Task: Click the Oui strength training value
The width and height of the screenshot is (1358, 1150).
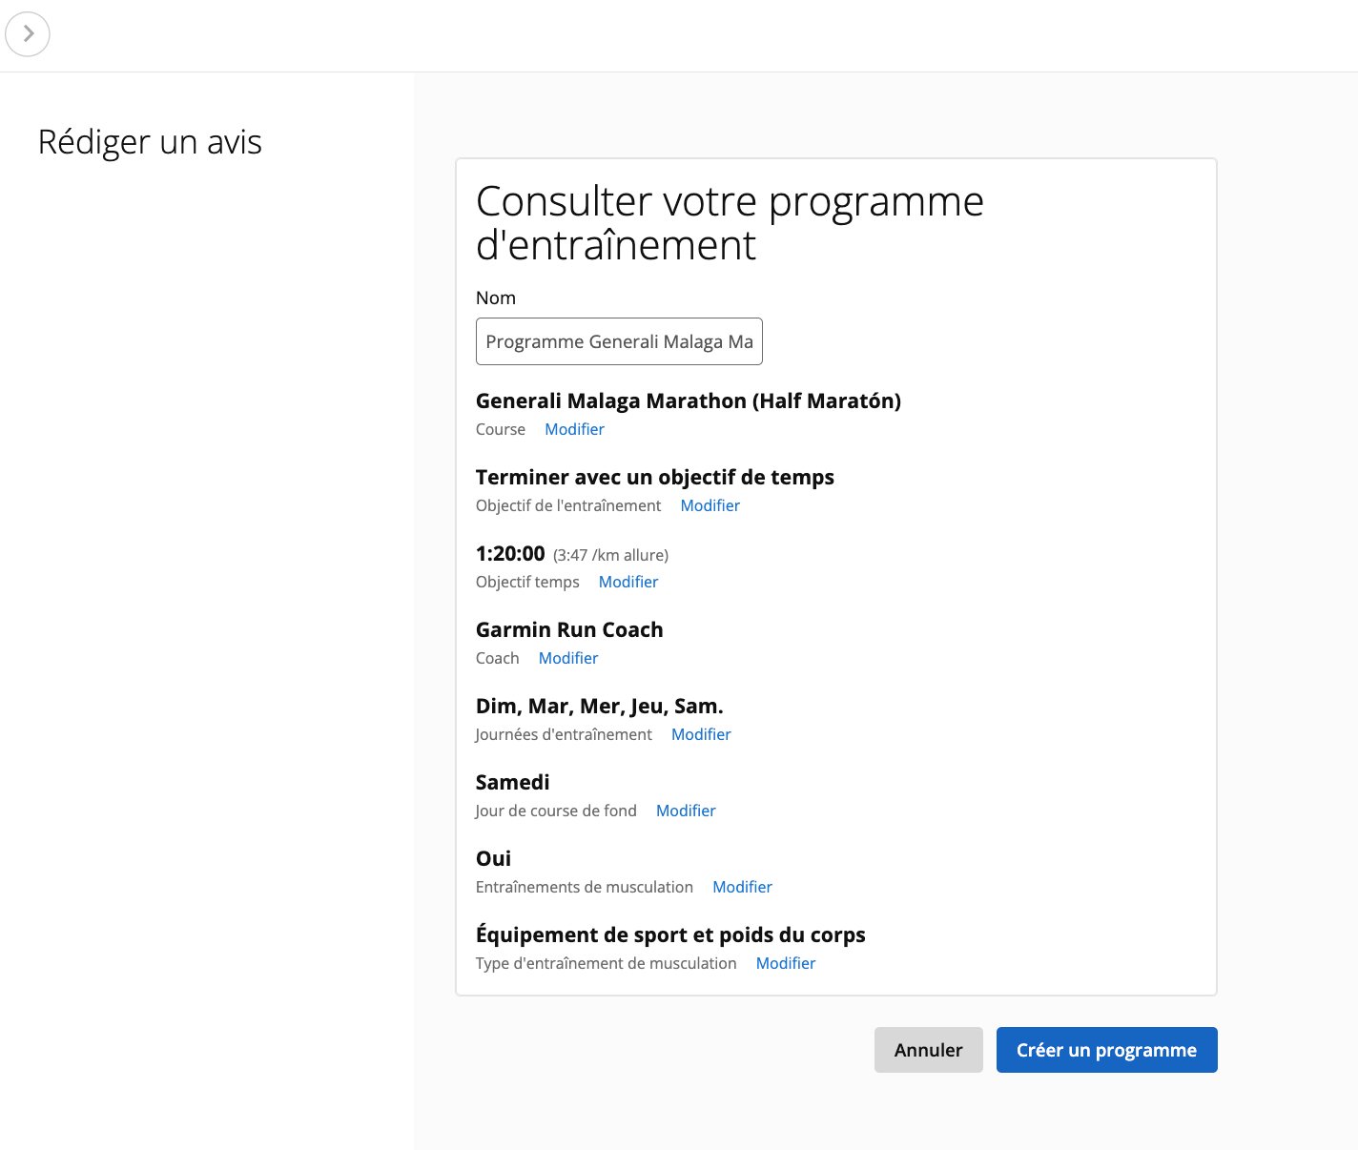Action: [494, 858]
